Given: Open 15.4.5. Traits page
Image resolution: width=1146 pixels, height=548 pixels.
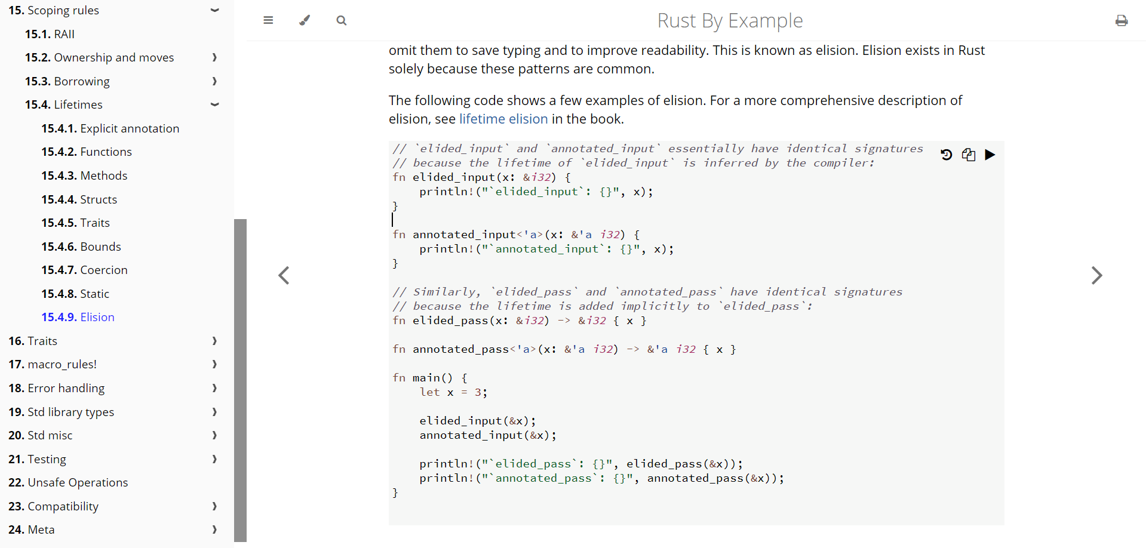Looking at the screenshot, I should coord(75,223).
